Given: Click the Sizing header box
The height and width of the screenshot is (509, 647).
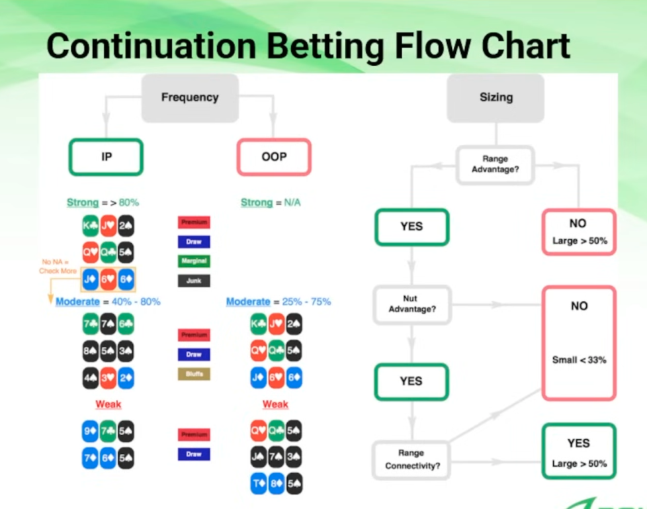Looking at the screenshot, I should point(496,97).
